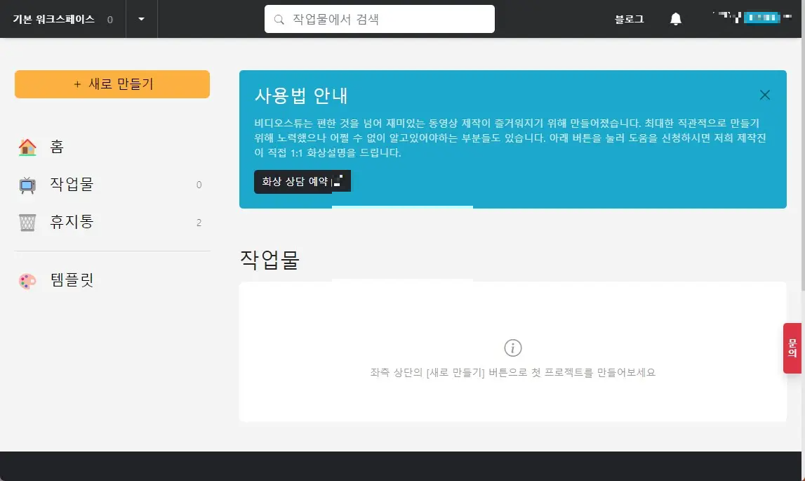Click the empty-state hint about 첫 프로젝트

[513, 372]
